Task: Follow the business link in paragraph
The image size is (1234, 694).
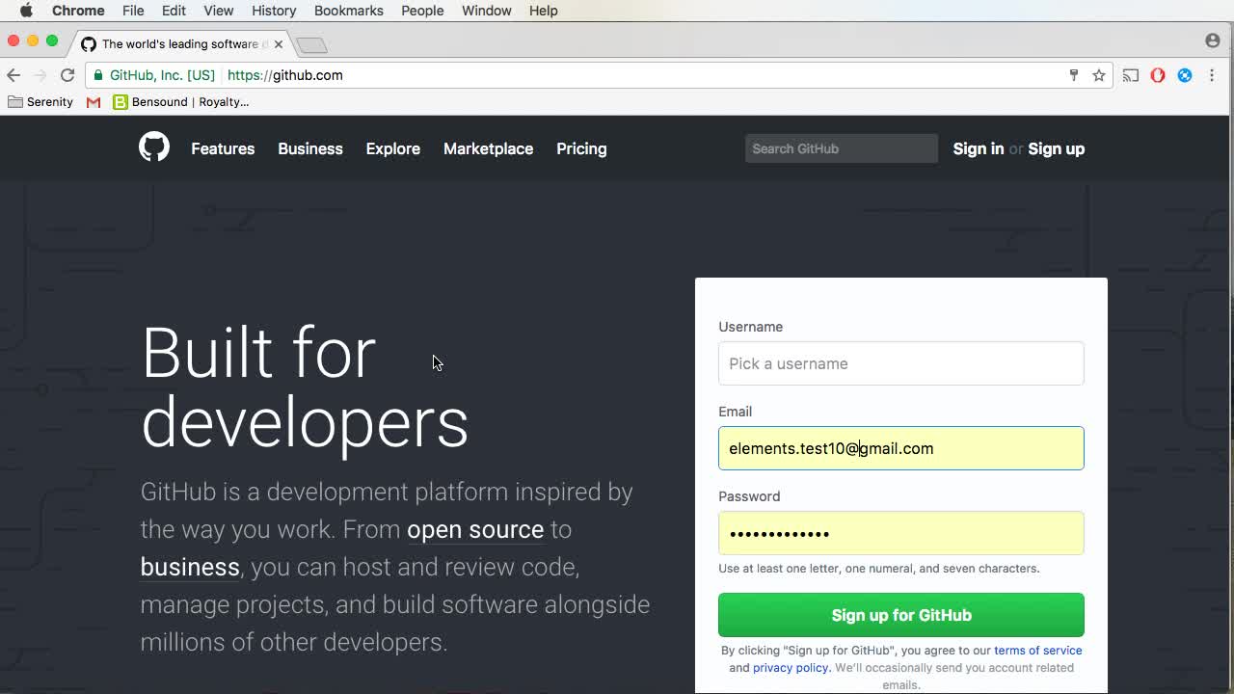Action: coord(190,567)
